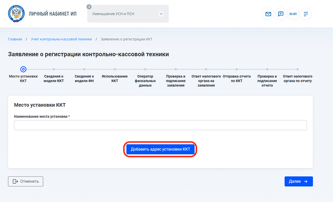Go to Главная breadcrumb link

pos(15,39)
